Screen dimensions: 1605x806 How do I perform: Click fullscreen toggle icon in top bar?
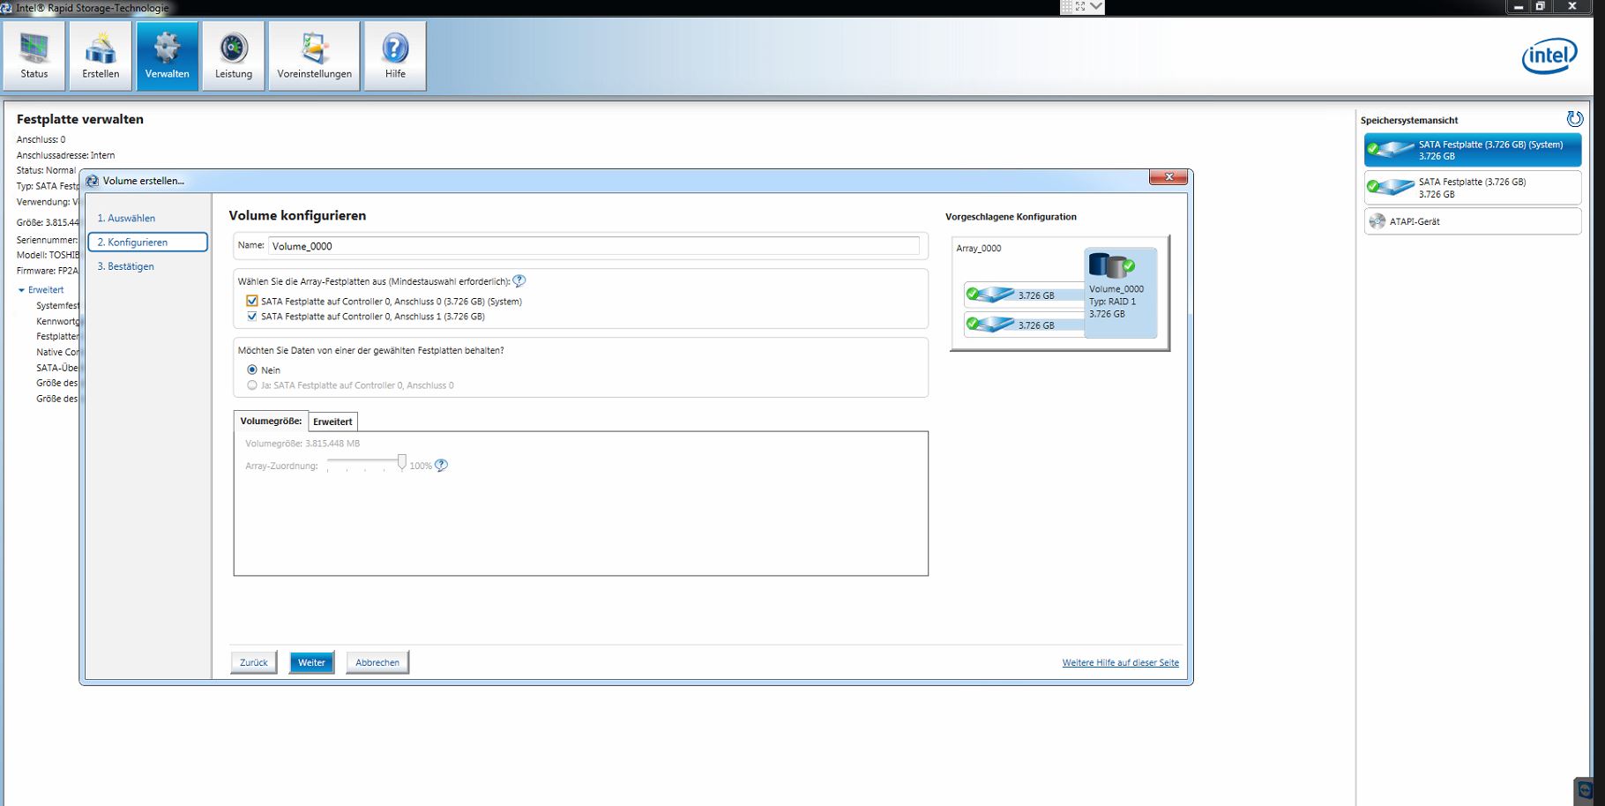click(x=1080, y=6)
